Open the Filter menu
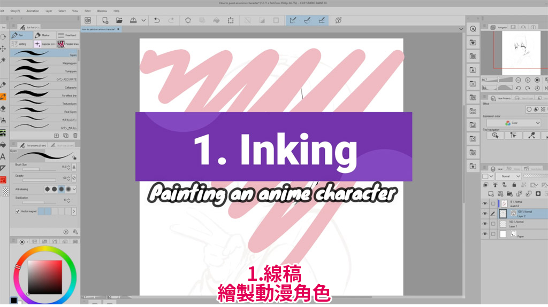Viewport: 548px width, 307px height. point(88,11)
